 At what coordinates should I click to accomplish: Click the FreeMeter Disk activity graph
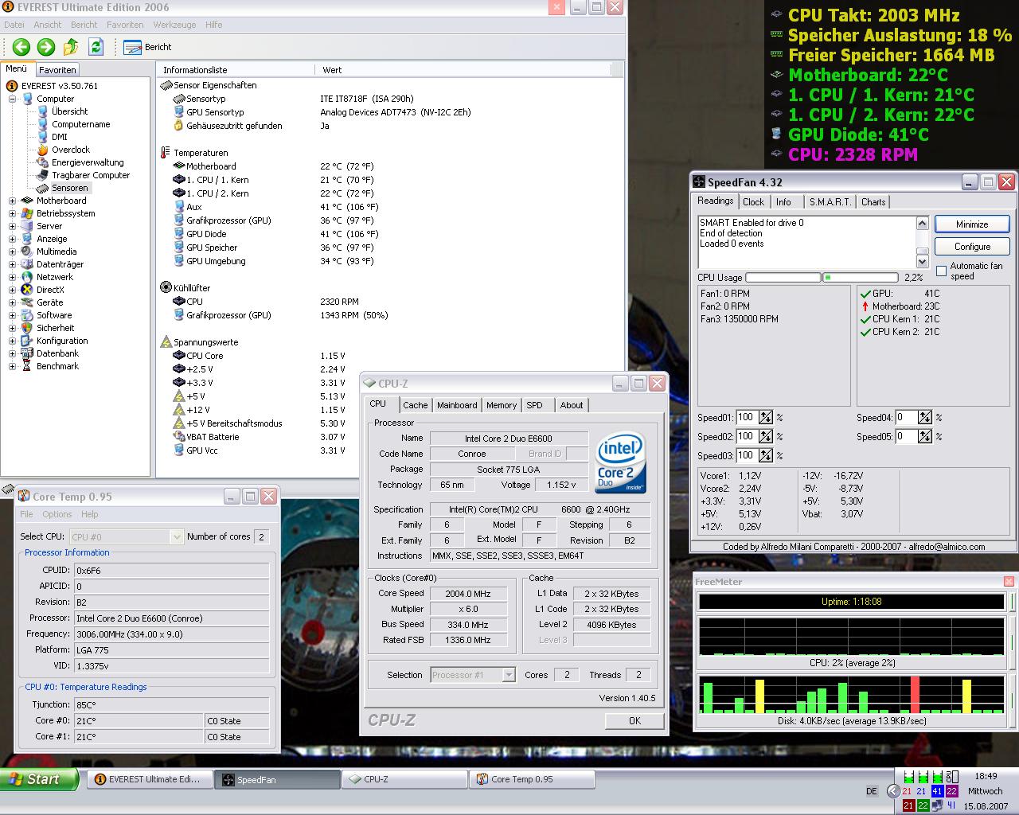(851, 695)
